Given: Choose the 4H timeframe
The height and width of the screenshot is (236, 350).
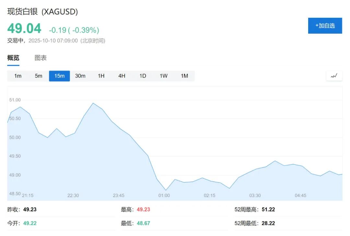Looking at the screenshot, I should pyautogui.click(x=122, y=76).
